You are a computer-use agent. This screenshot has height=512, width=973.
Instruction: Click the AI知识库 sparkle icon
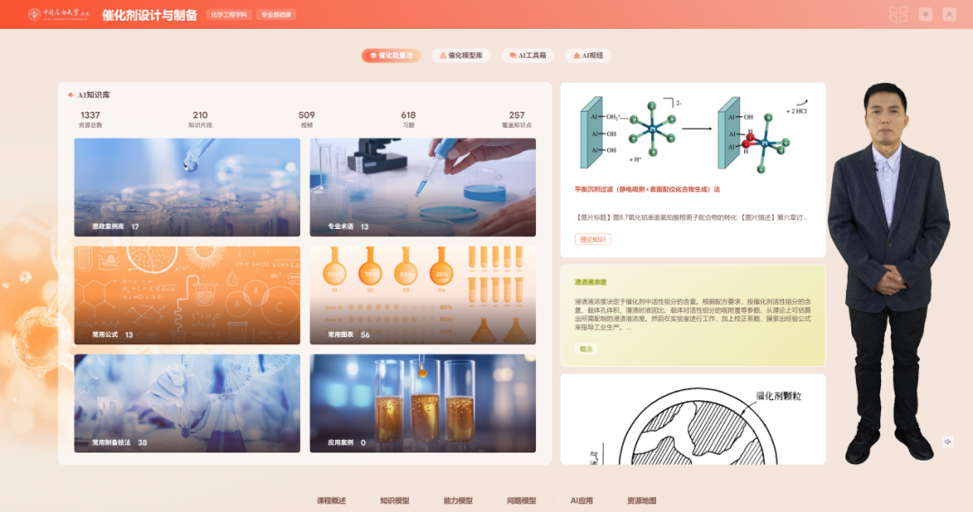tap(70, 95)
